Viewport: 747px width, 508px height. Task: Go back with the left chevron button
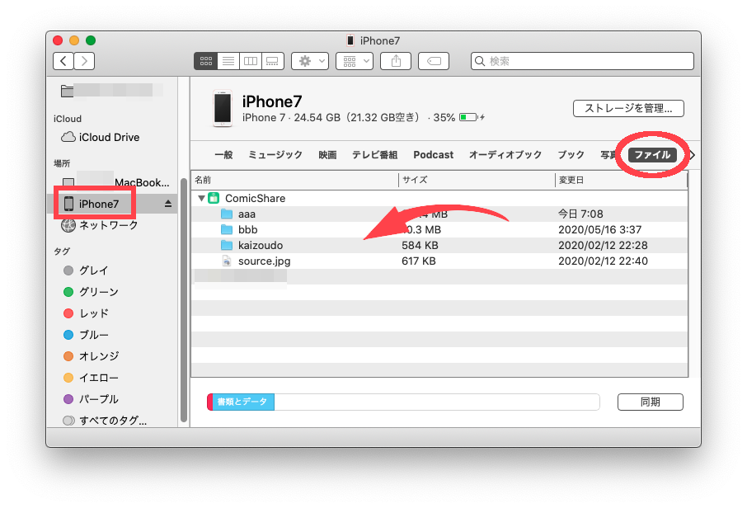(x=63, y=61)
